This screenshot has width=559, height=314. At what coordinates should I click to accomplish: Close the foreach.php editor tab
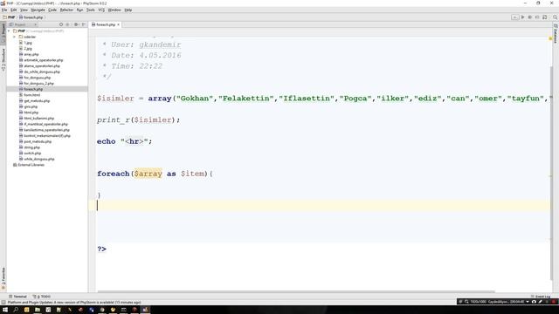point(119,24)
